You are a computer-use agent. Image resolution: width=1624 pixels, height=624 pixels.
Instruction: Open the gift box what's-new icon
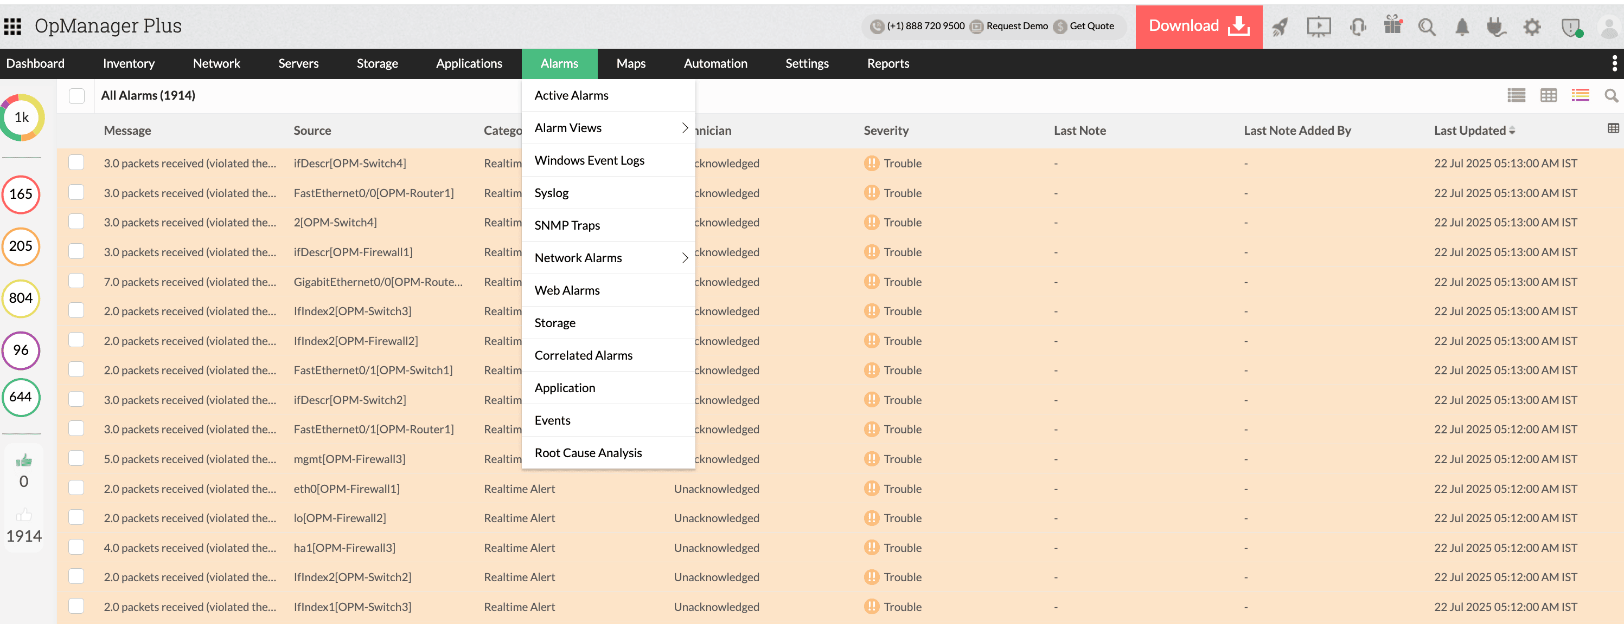click(1392, 25)
